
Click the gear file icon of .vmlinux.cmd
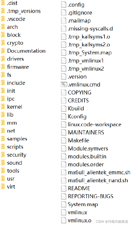64,85
